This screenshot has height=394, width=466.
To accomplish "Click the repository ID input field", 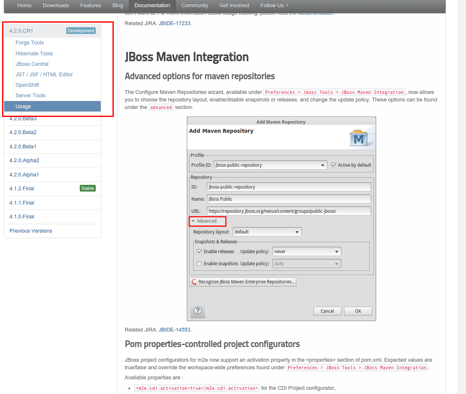I will [x=289, y=187].
